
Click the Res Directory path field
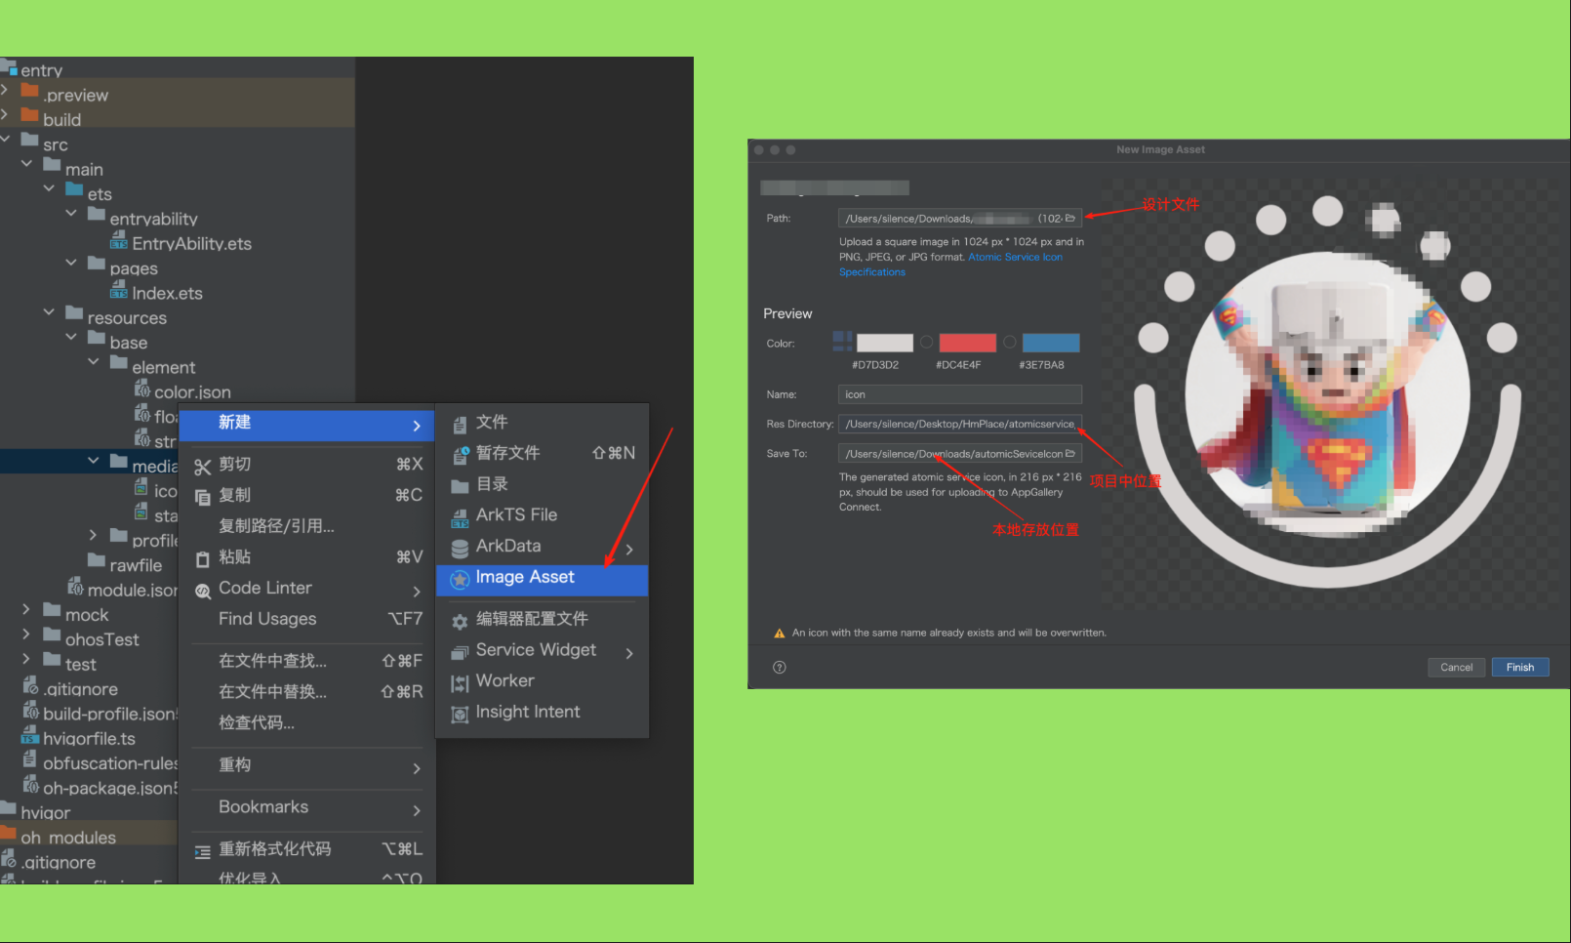point(960,424)
